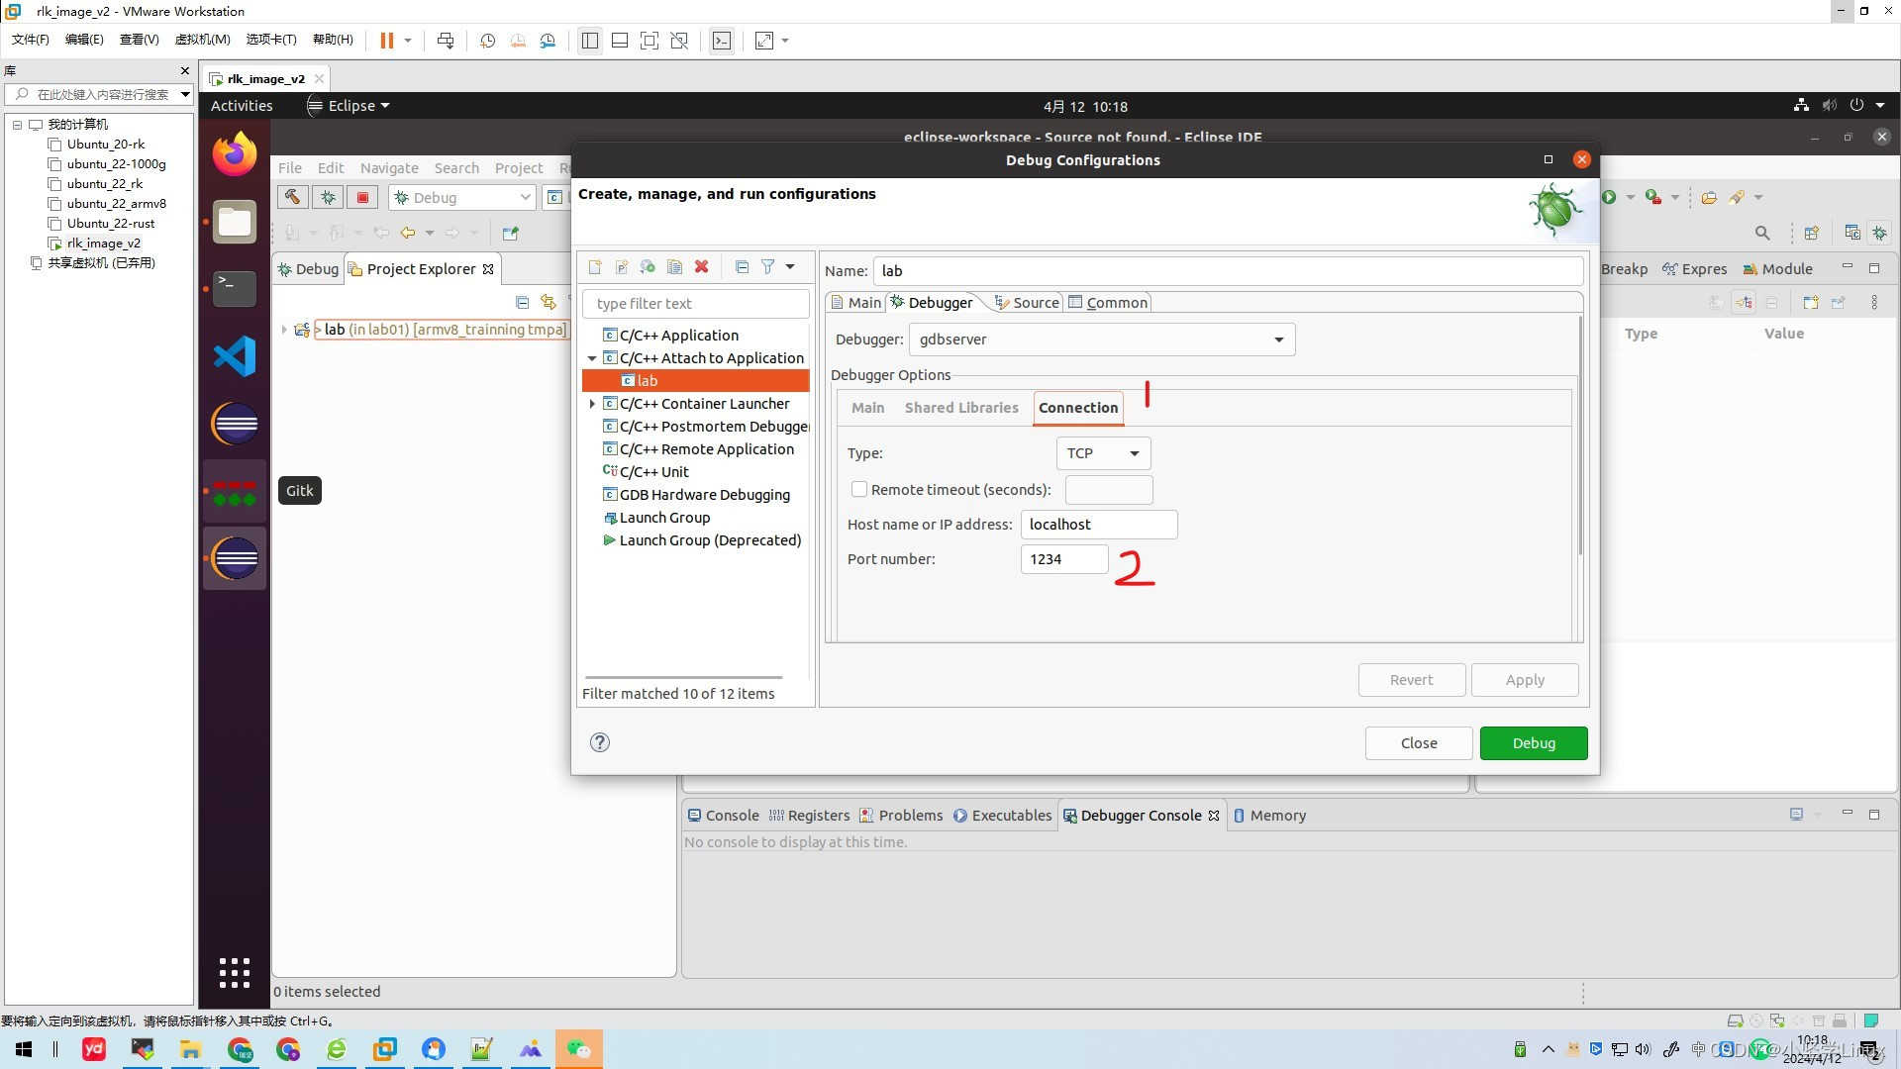Viewport: 1901px width, 1069px height.
Task: Open the dialog help question mark icon
Action: click(600, 742)
